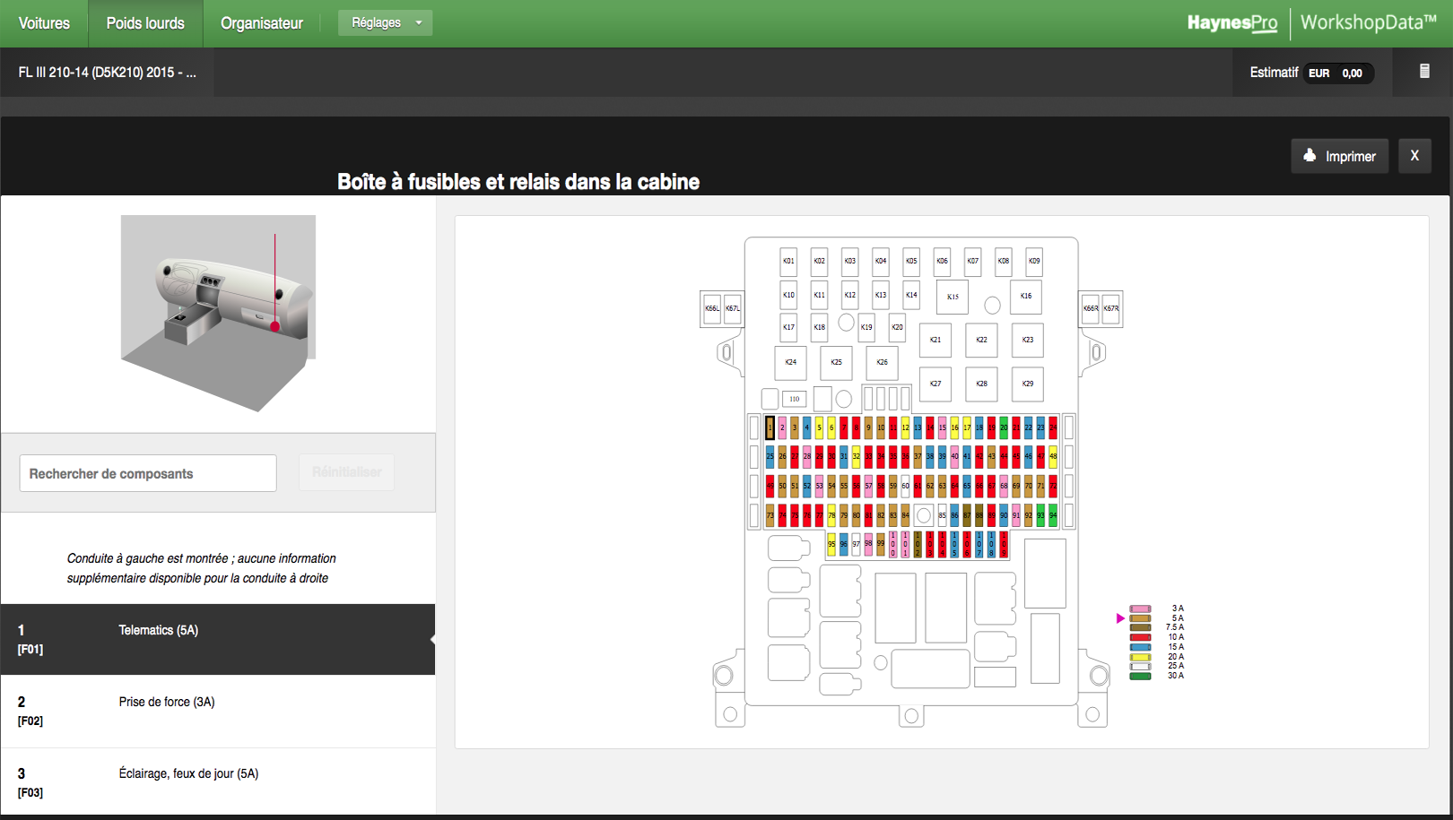
Task: Click white fuse 60 in the diagram
Action: point(905,486)
